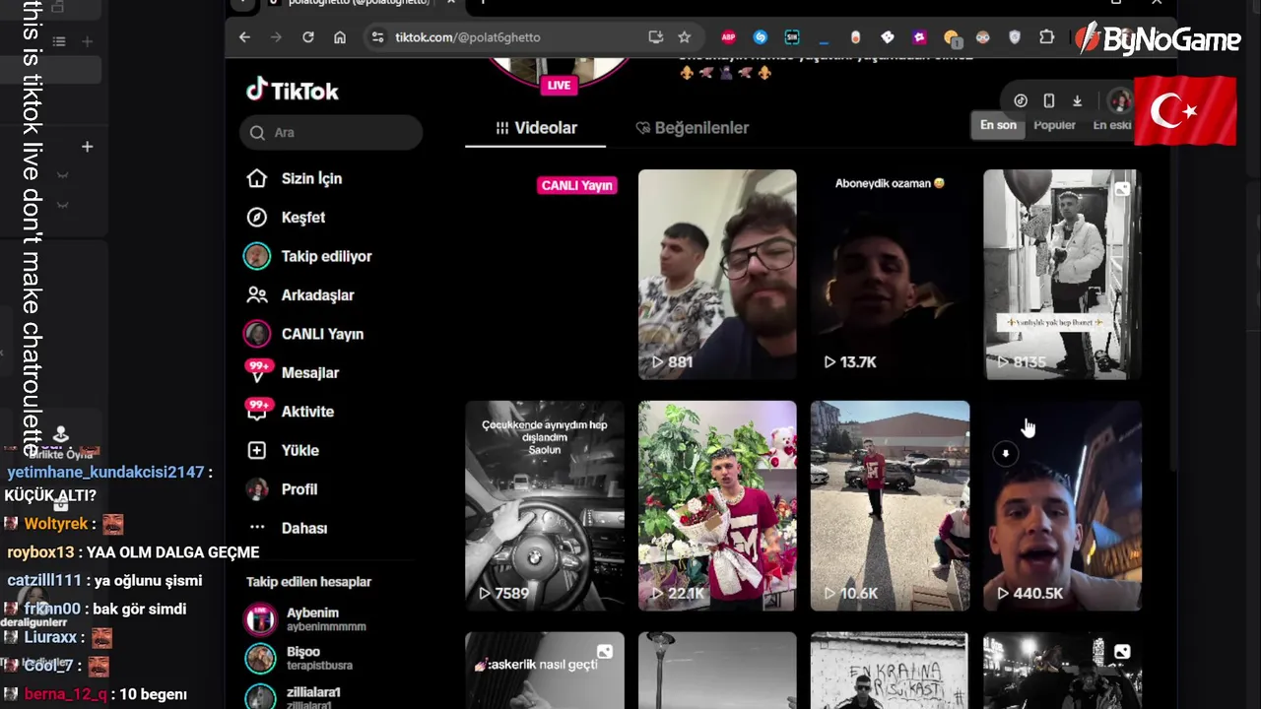Open the CANLI Yayın live video tile

pyautogui.click(x=545, y=275)
